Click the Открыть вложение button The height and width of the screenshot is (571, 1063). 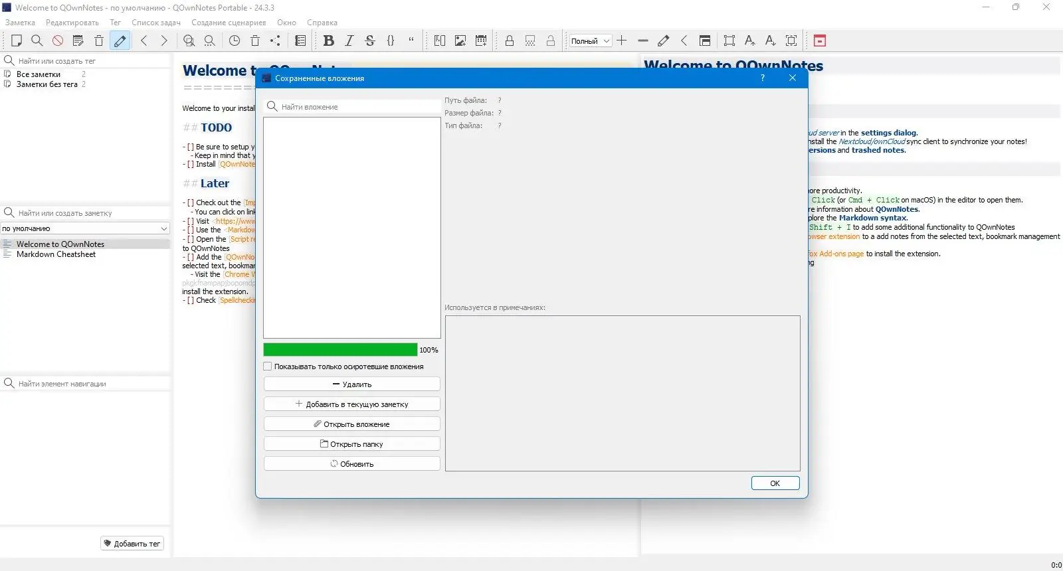click(352, 424)
